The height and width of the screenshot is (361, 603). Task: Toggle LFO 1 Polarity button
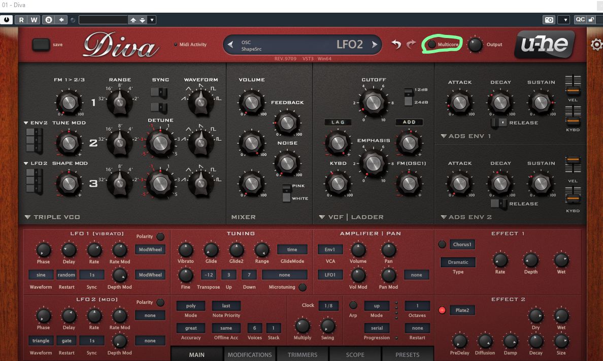[160, 236]
